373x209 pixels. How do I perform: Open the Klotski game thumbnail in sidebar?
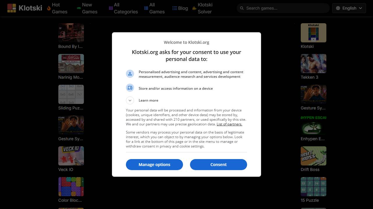click(314, 33)
